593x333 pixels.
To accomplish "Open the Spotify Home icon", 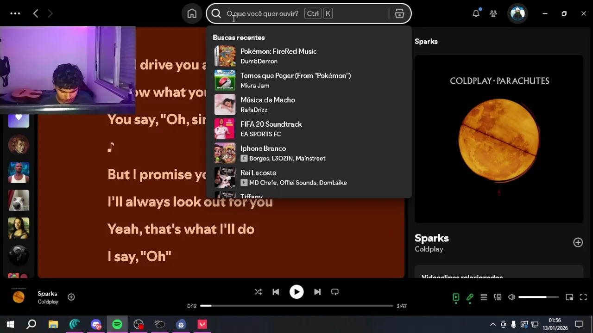I will click(x=192, y=14).
